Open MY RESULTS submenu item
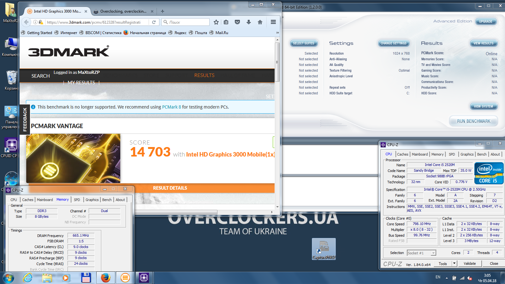Viewport: 505px width, 284px height. (81, 83)
